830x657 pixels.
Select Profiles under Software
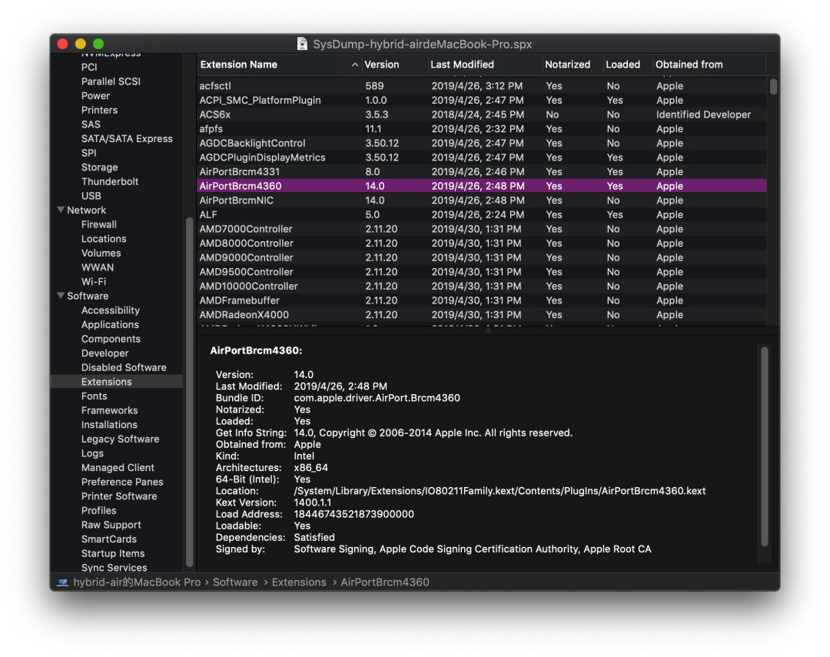tap(99, 510)
